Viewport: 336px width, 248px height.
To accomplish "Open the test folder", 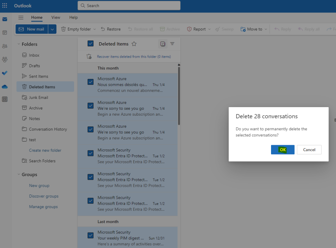I will [x=45, y=140].
